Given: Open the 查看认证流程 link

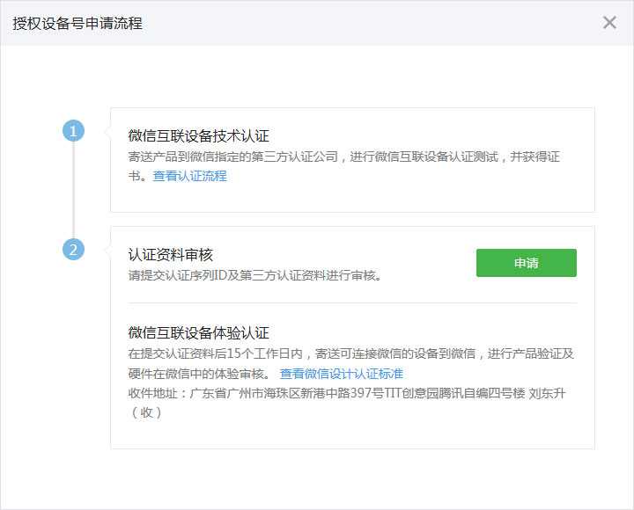Looking at the screenshot, I should coord(189,176).
